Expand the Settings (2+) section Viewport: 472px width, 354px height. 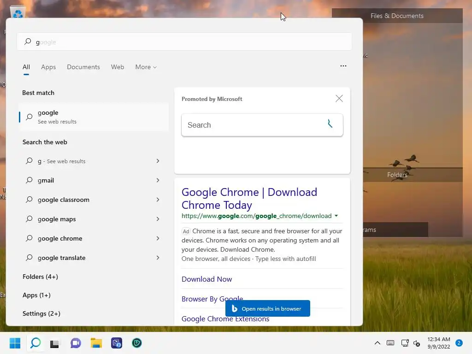(x=41, y=313)
